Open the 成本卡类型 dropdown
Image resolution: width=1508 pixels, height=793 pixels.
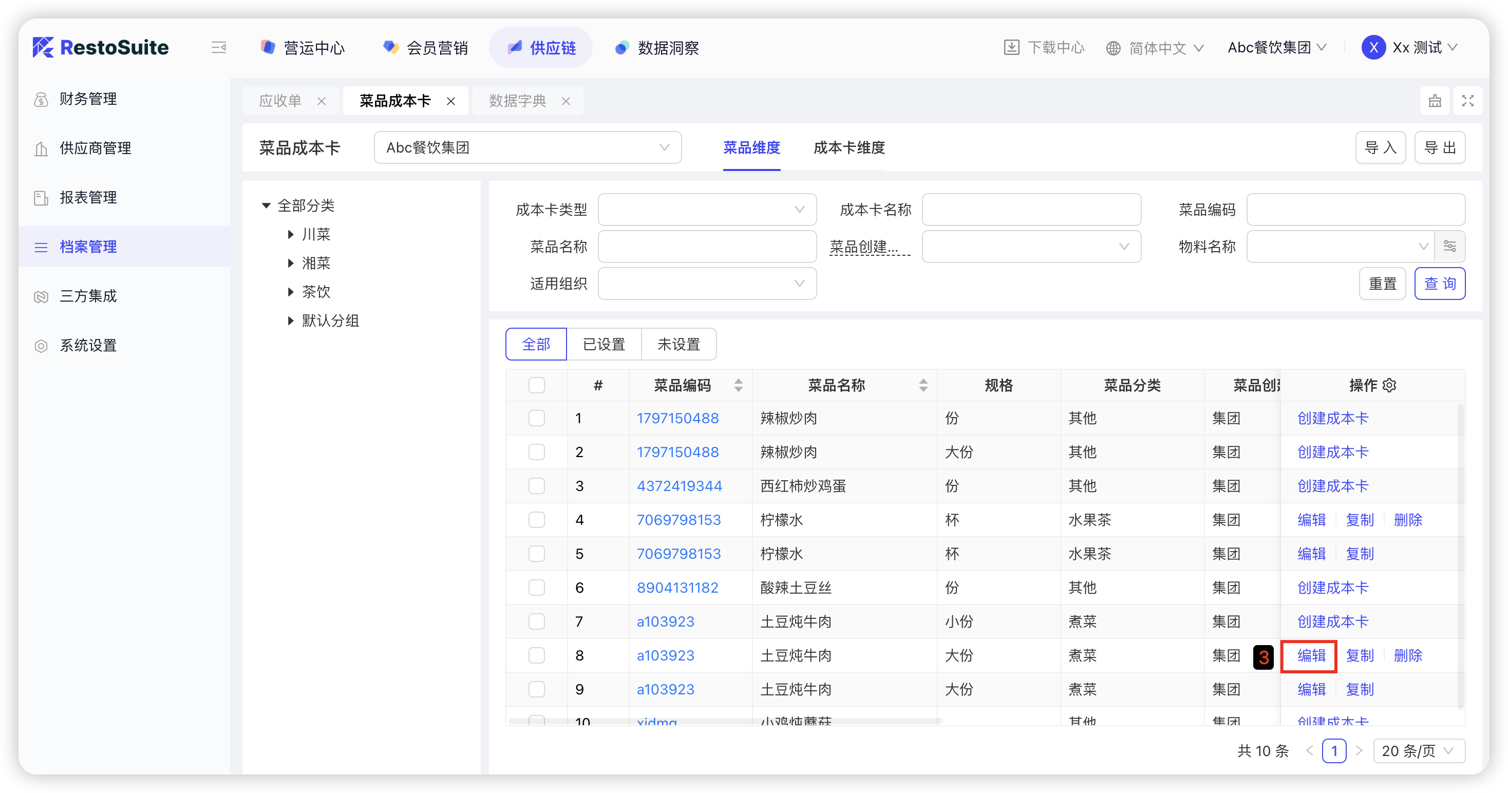(707, 210)
